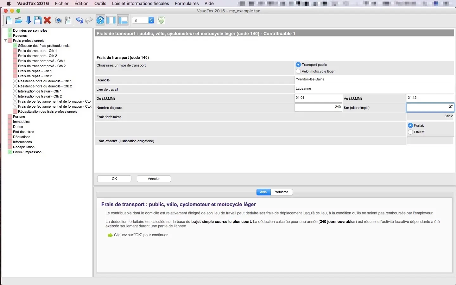Open the Outils menu
Image resolution: width=456 pixels, height=285 pixels.
(x=100, y=3)
